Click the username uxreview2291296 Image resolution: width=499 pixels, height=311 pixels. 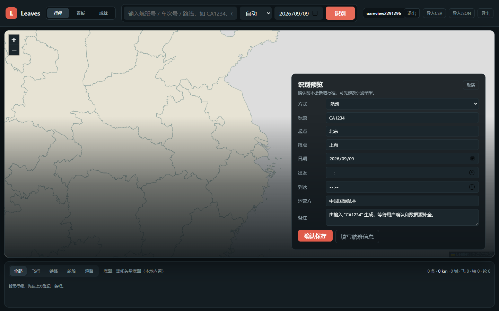(x=384, y=13)
